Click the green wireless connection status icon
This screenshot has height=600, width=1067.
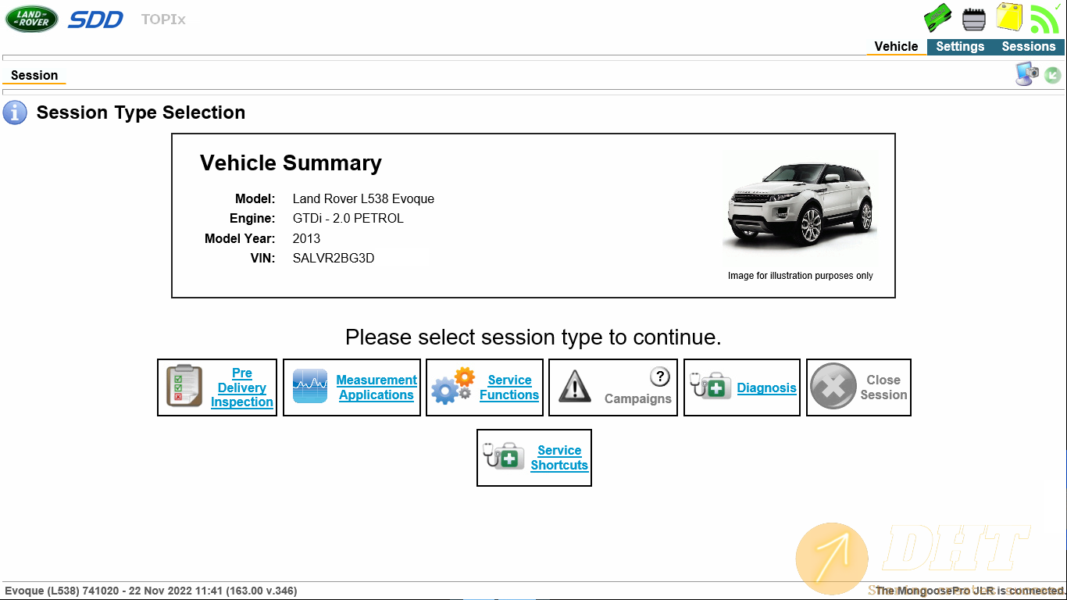[x=1044, y=19]
